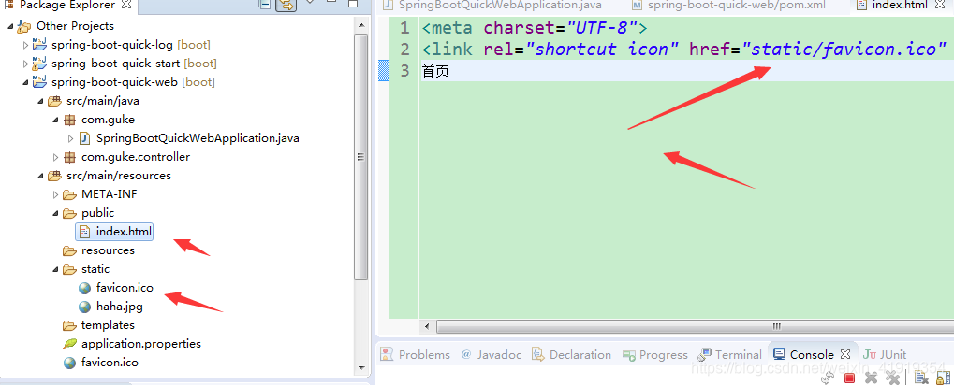Collapse the public folder

tap(55, 213)
